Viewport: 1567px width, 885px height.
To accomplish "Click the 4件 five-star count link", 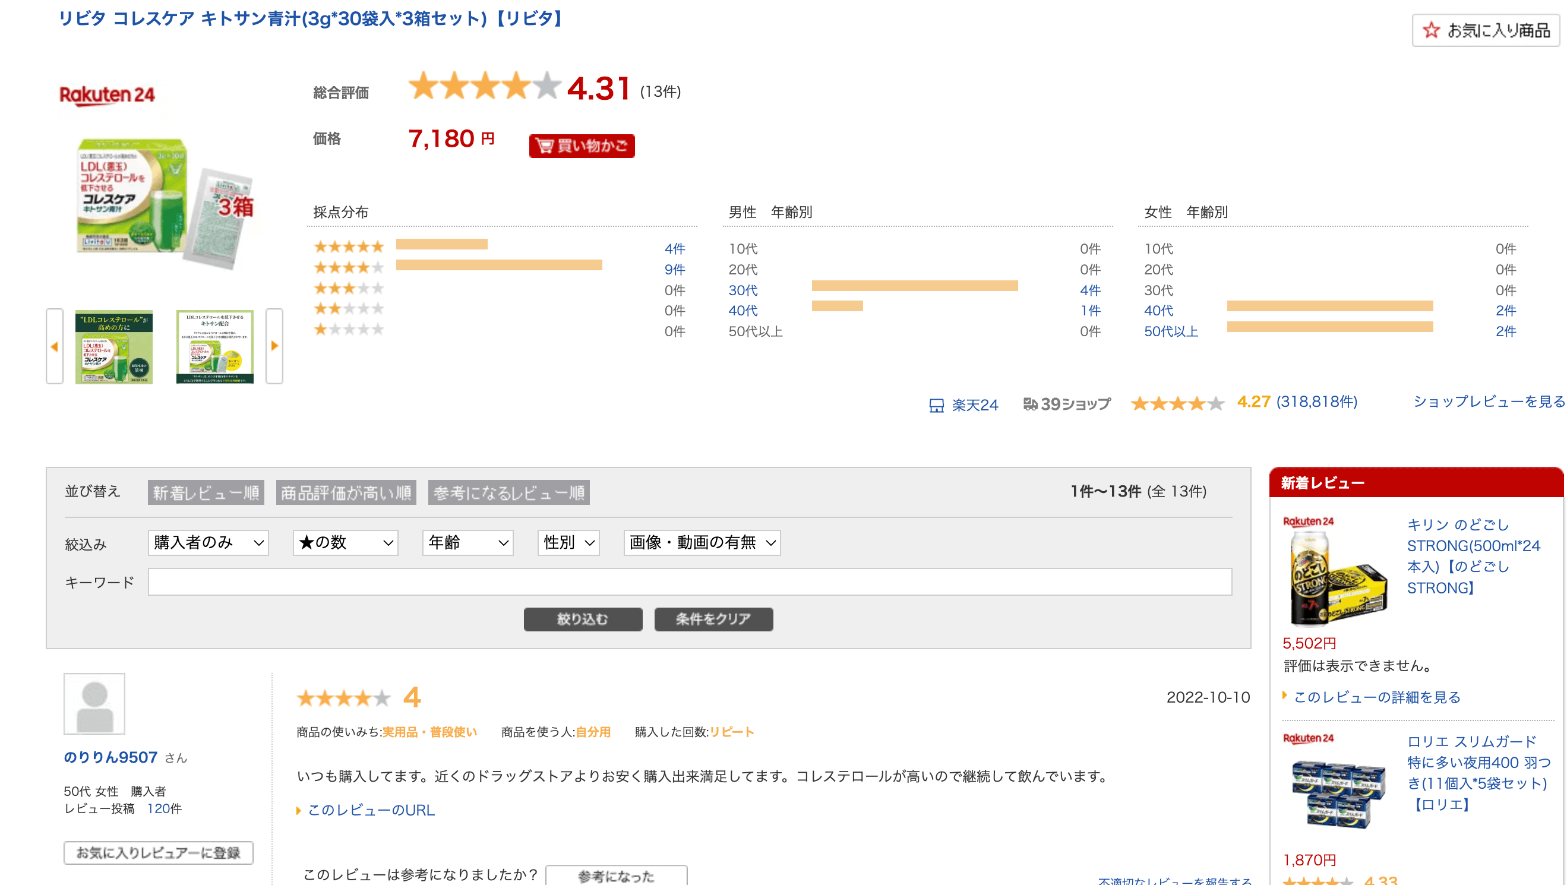I will [675, 249].
